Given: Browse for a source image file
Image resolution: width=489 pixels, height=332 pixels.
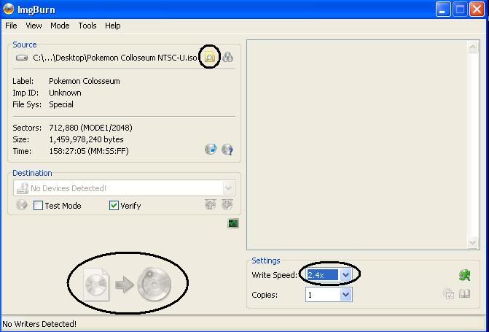Looking at the screenshot, I should point(210,57).
